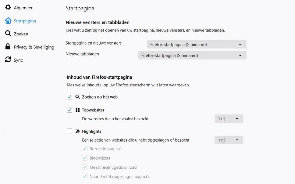
Task: Enable the Highlights checkbox
Action: point(70,131)
